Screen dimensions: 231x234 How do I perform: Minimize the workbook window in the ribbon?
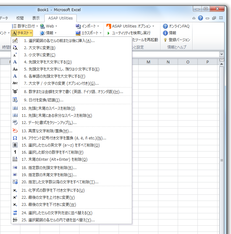click(207, 18)
